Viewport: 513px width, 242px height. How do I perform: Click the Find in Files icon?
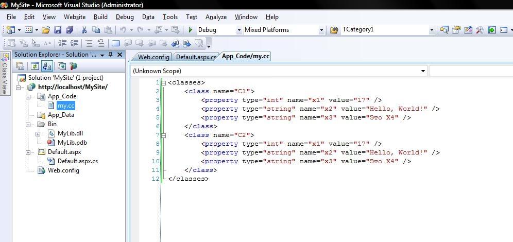coord(334,30)
